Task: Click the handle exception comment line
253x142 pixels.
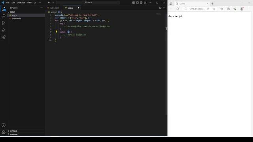Action: [x=75, y=35]
